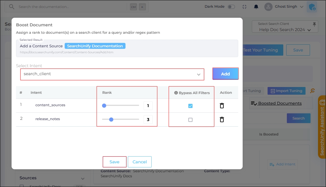The width and height of the screenshot is (326, 187).
Task: Click the Ghost Singh user avatar
Action: click(x=268, y=7)
